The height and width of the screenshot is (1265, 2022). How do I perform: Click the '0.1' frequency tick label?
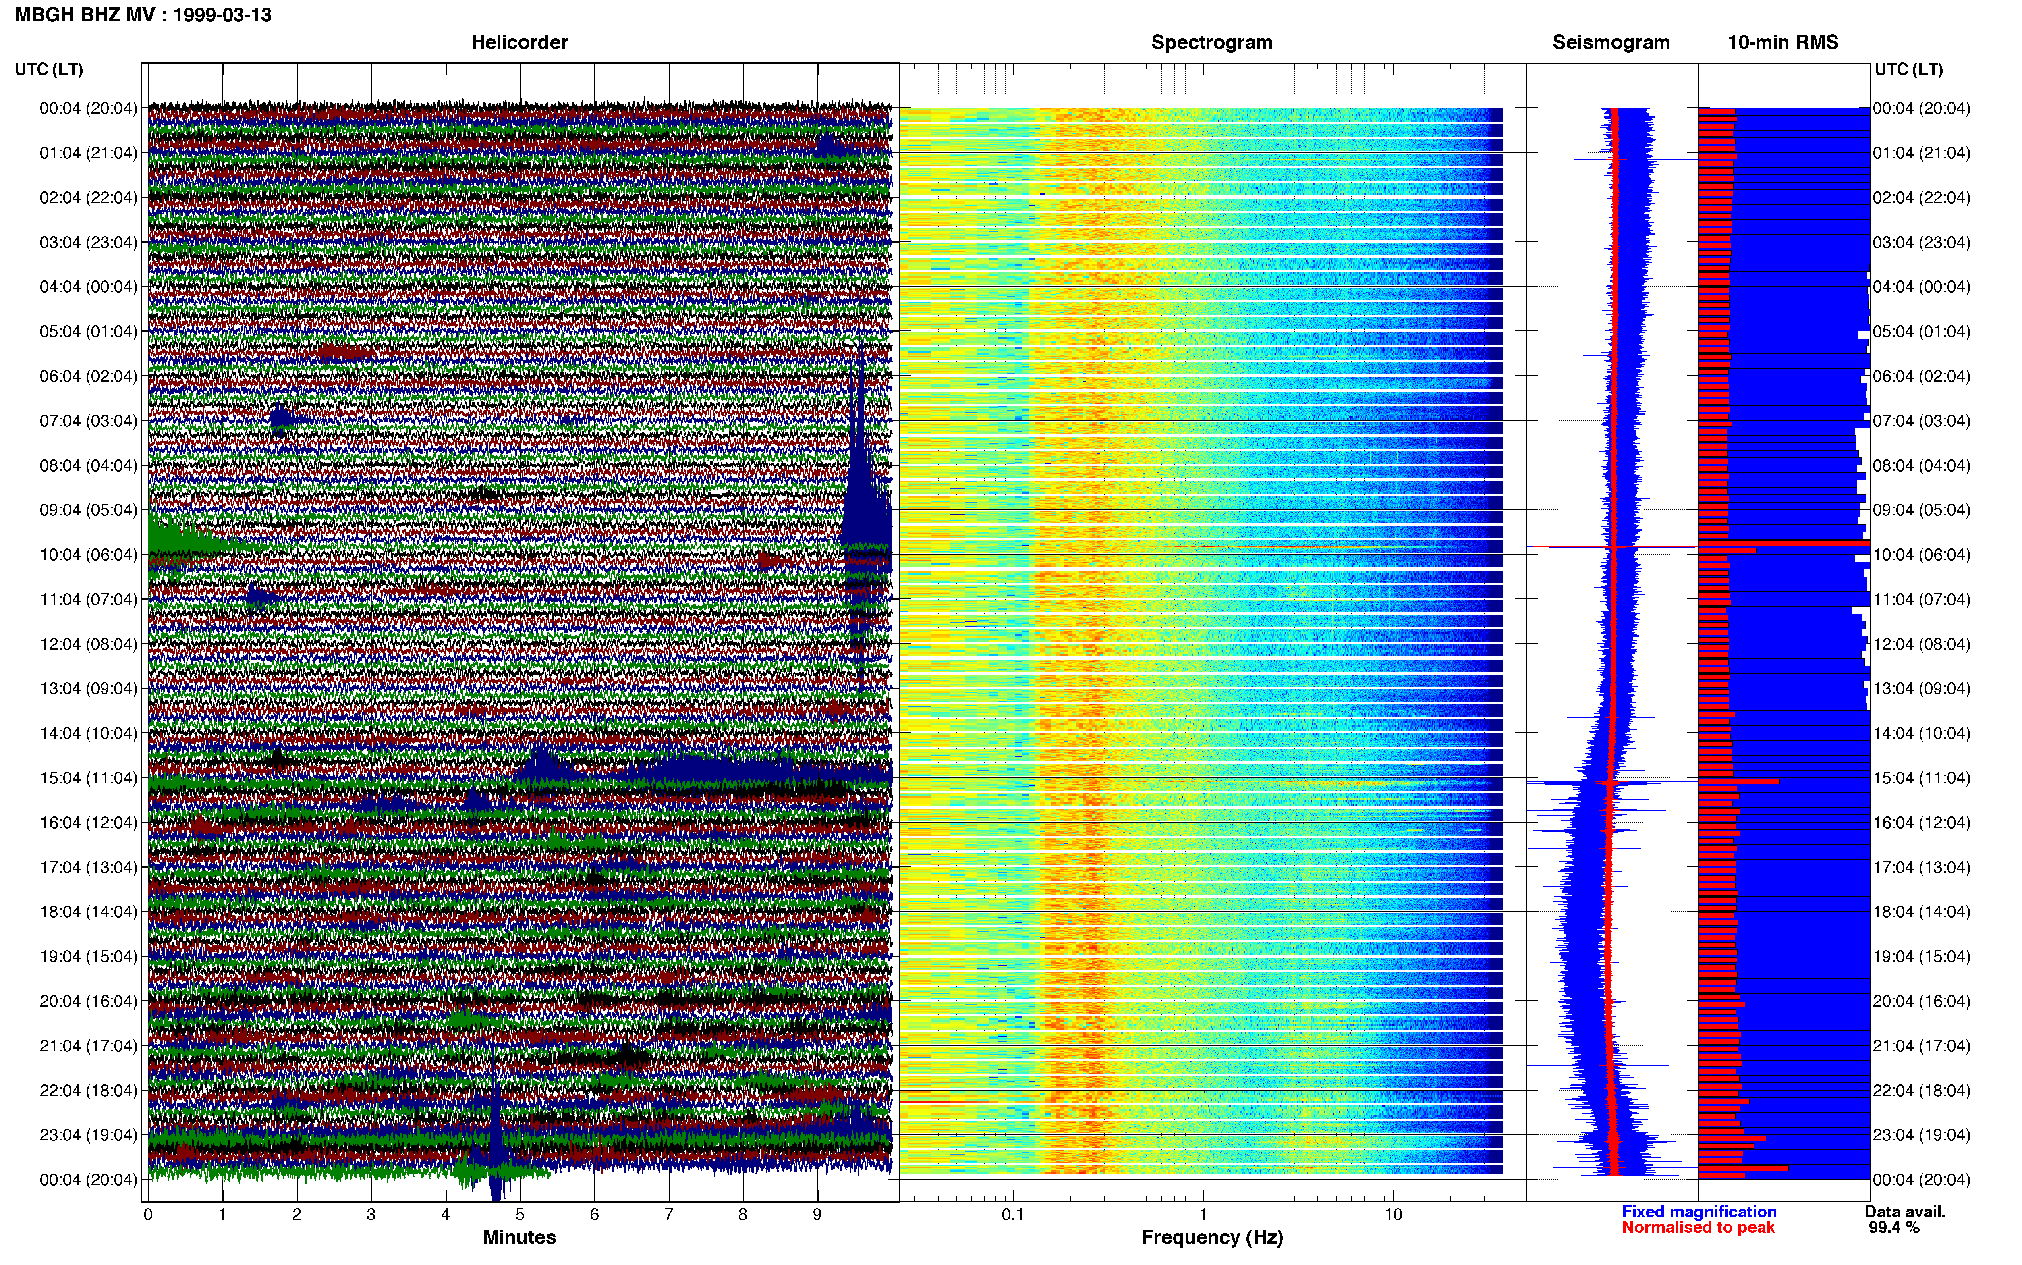pos(1013,1215)
